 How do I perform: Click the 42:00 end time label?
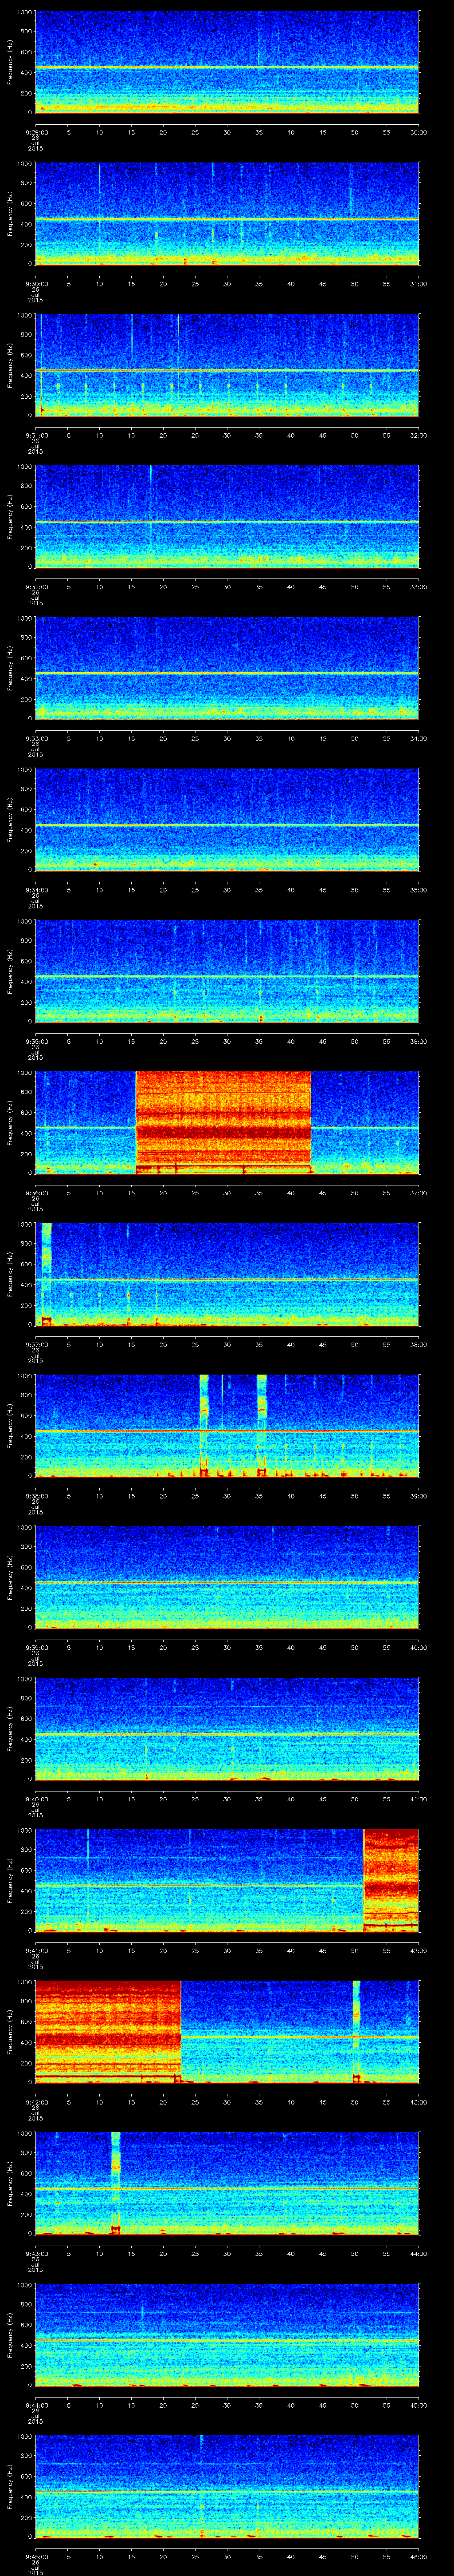click(418, 1950)
